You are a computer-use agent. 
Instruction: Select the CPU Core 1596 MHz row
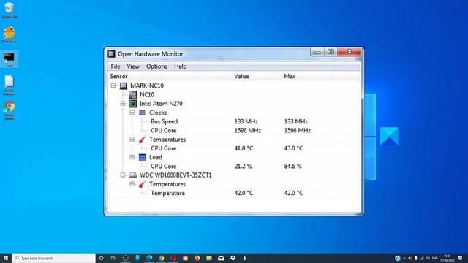234,130
